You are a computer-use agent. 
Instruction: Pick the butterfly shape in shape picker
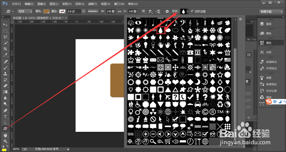click(131, 30)
